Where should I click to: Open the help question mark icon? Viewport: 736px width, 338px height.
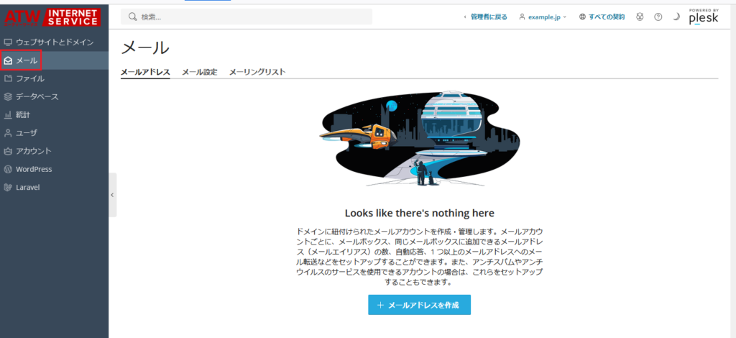658,17
